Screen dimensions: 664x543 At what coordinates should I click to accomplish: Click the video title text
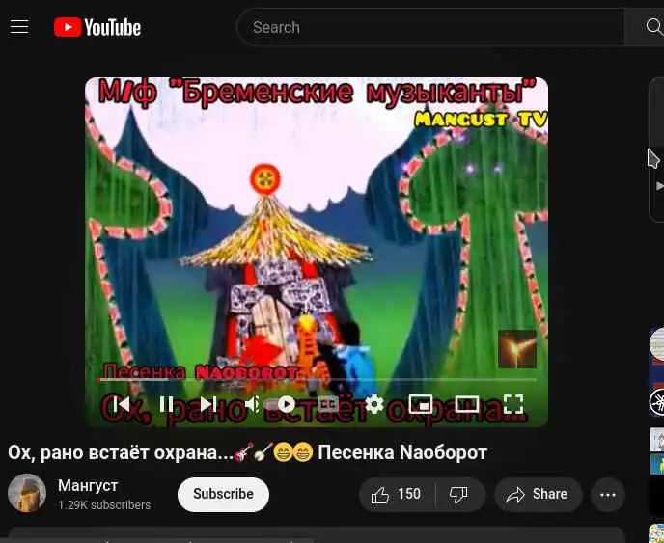tap(248, 453)
